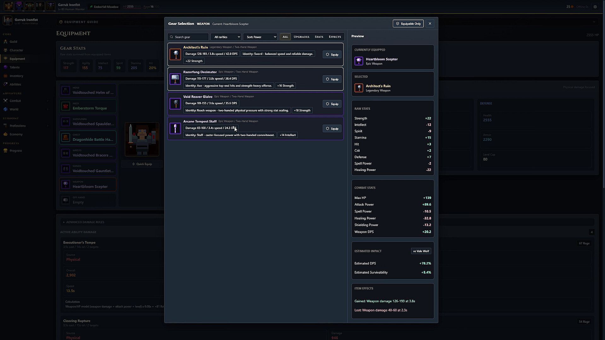605x340 pixels.
Task: Click the Voidtouched Bracers wrists slot
Action: 88,153
